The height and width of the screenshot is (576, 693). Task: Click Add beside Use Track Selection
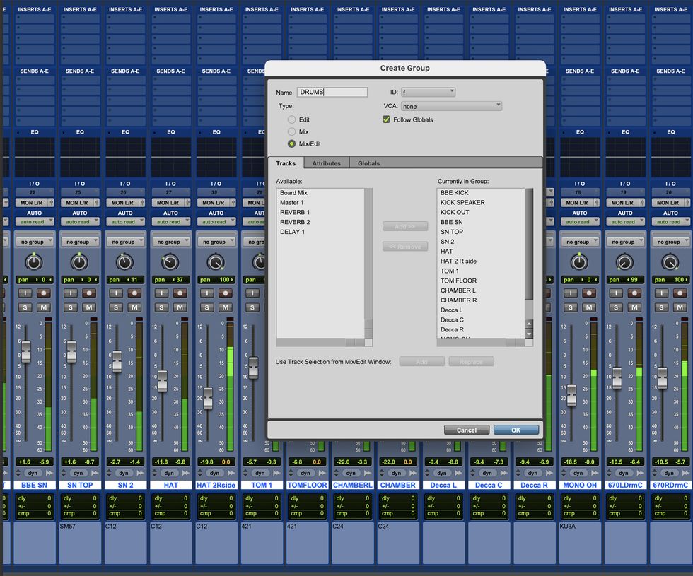[421, 362]
